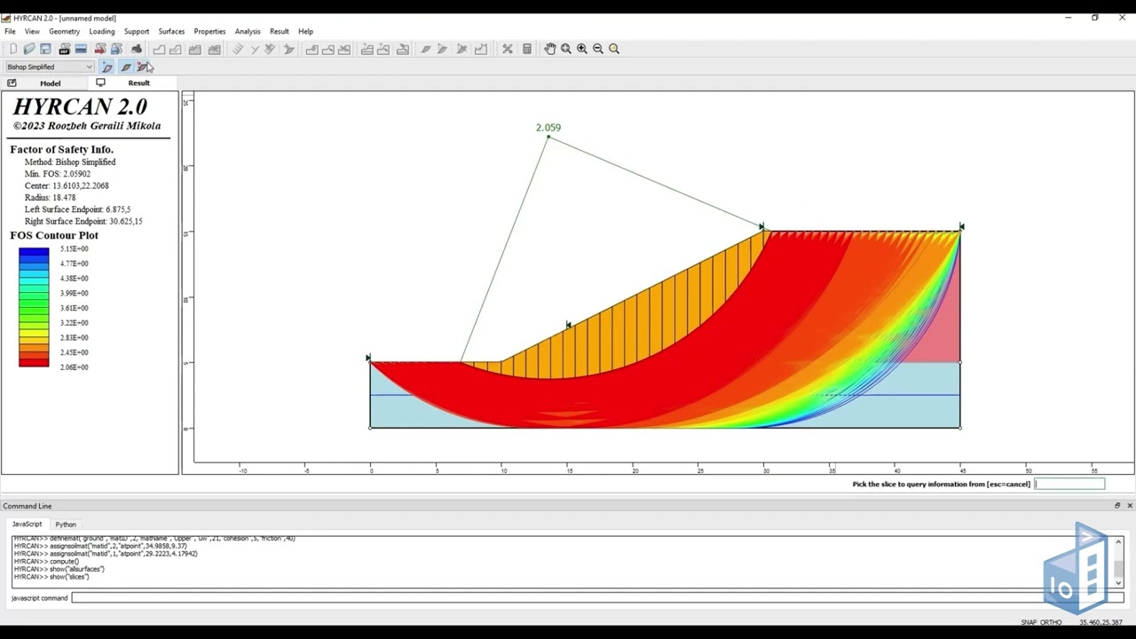
Task: Click the Save floppy disk icon
Action: pyautogui.click(x=45, y=49)
